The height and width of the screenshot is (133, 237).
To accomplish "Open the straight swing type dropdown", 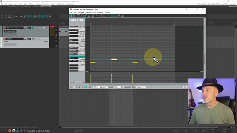I will click(x=104, y=87).
